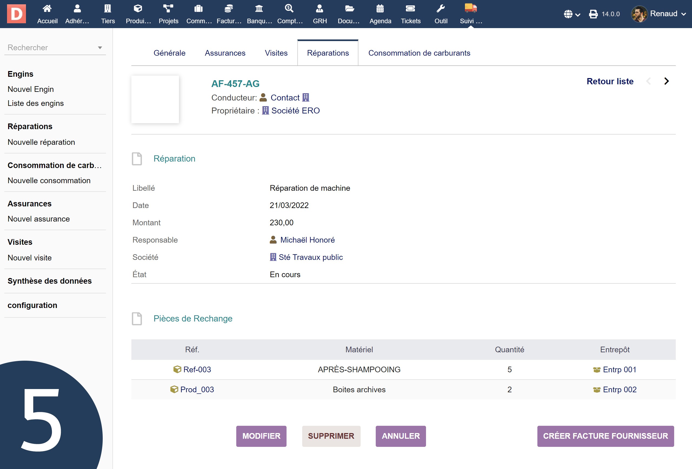Screen dimensions: 692x469
Task: Click the blank vehicle photo thumbnail
Action: click(155, 99)
